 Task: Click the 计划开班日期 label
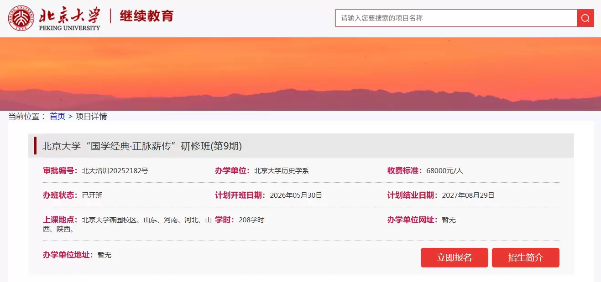click(x=240, y=195)
